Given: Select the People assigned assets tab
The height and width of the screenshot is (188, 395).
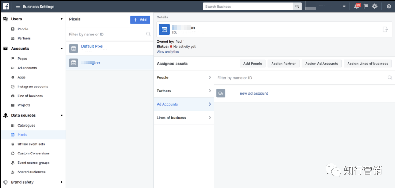Looking at the screenshot, I should coord(184,77).
